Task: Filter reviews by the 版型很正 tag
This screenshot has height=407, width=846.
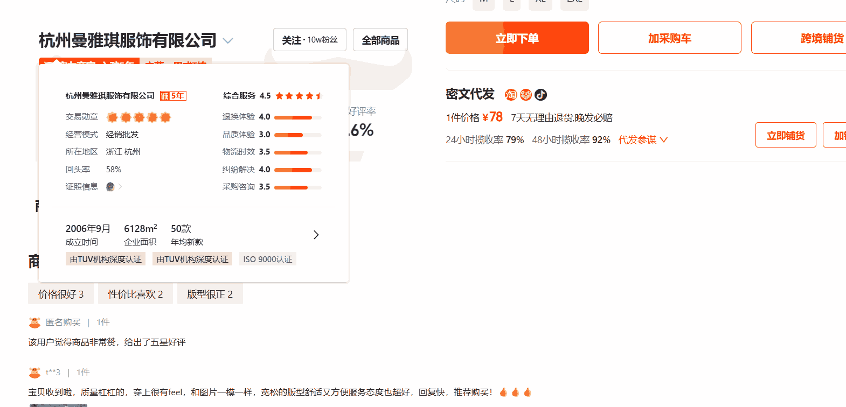Action: click(210, 294)
